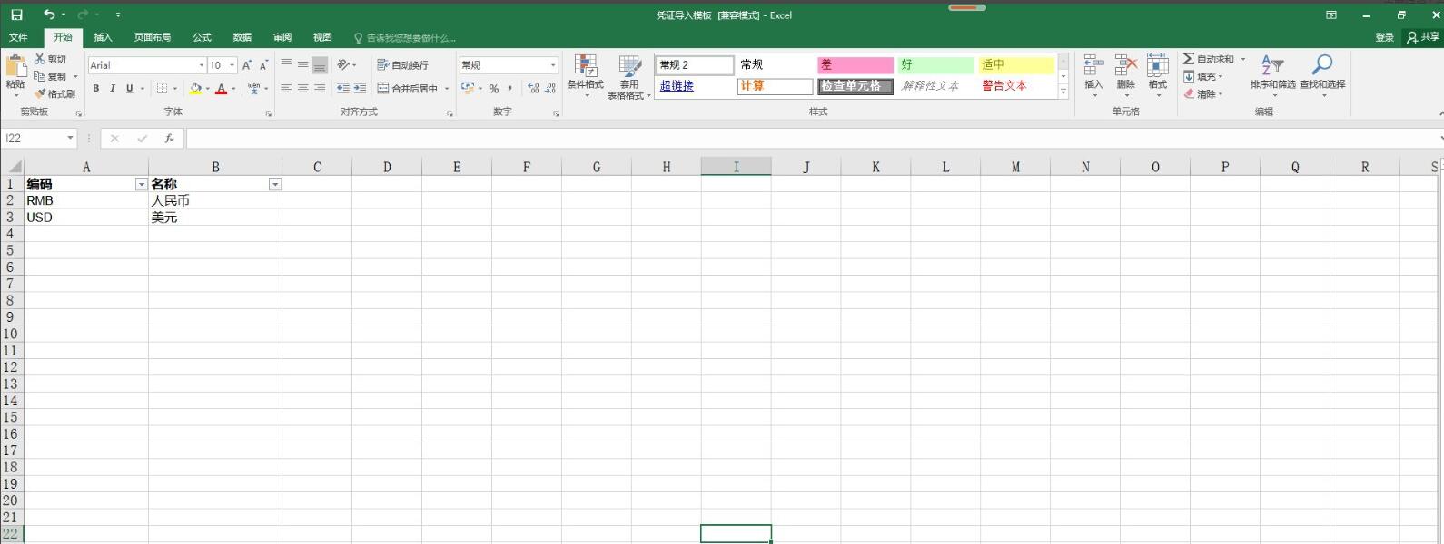Apply the pink 差 (Bad) cell style
This screenshot has height=544, width=1444.
coord(855,65)
